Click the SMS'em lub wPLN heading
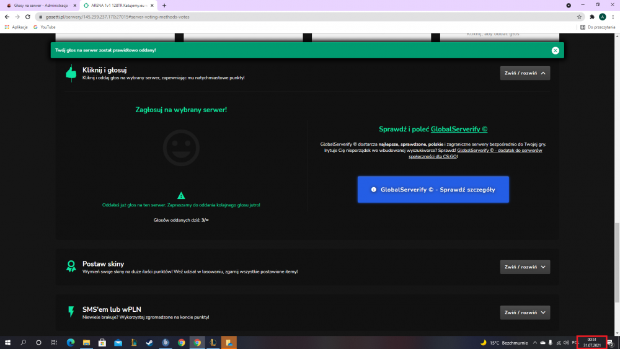The image size is (620, 349). click(x=112, y=309)
